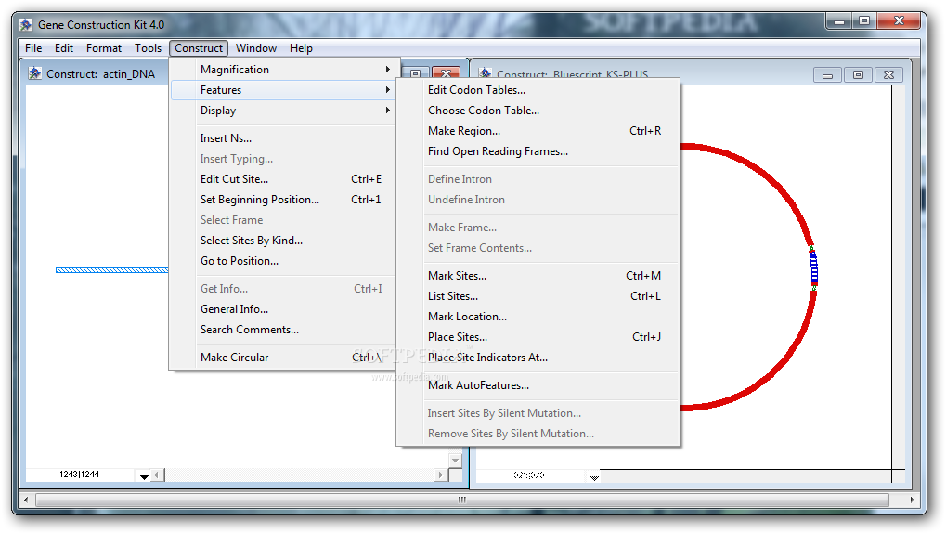Choose Insert Ns... from Construct menu
The image size is (946, 534).
point(282,138)
